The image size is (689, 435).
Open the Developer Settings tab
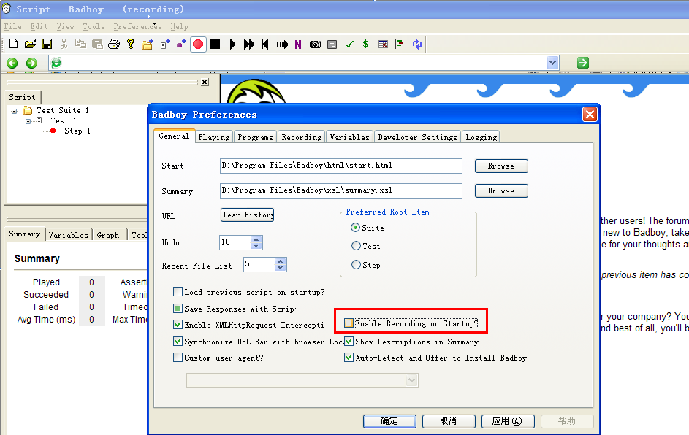pyautogui.click(x=417, y=137)
